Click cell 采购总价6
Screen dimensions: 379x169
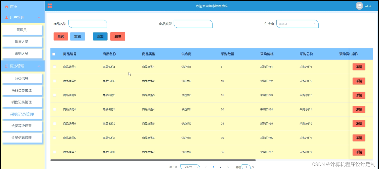(x=306, y=138)
